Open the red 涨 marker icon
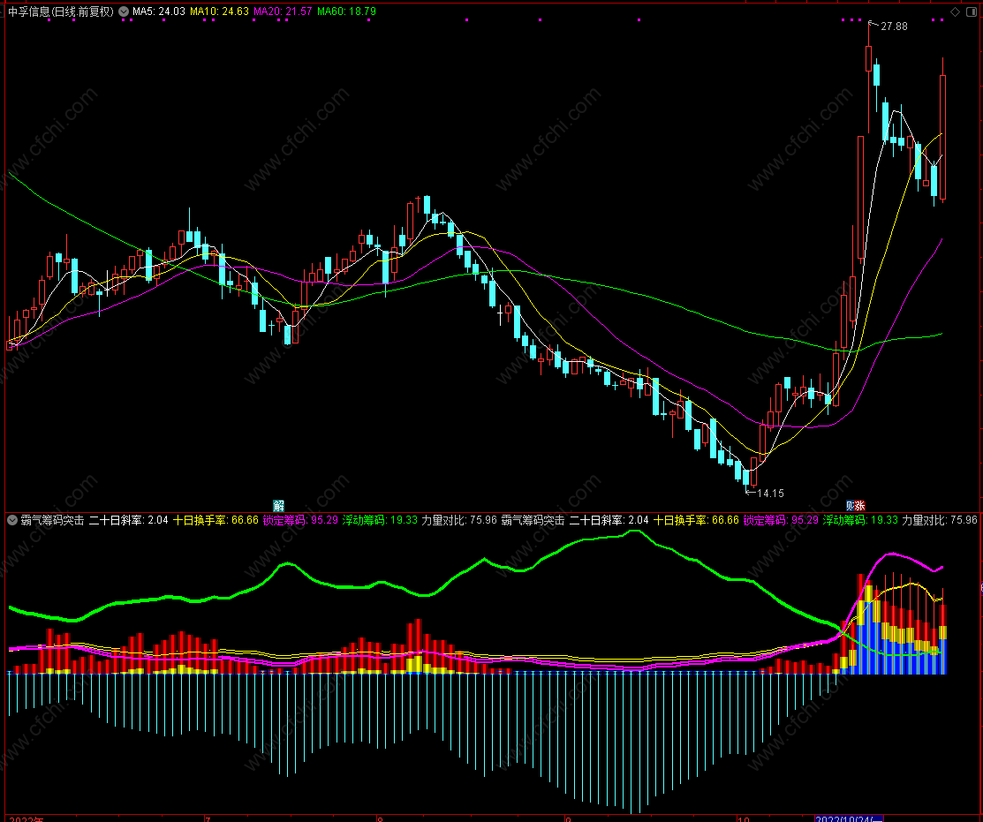Viewport: 983px width, 822px height. [x=860, y=506]
